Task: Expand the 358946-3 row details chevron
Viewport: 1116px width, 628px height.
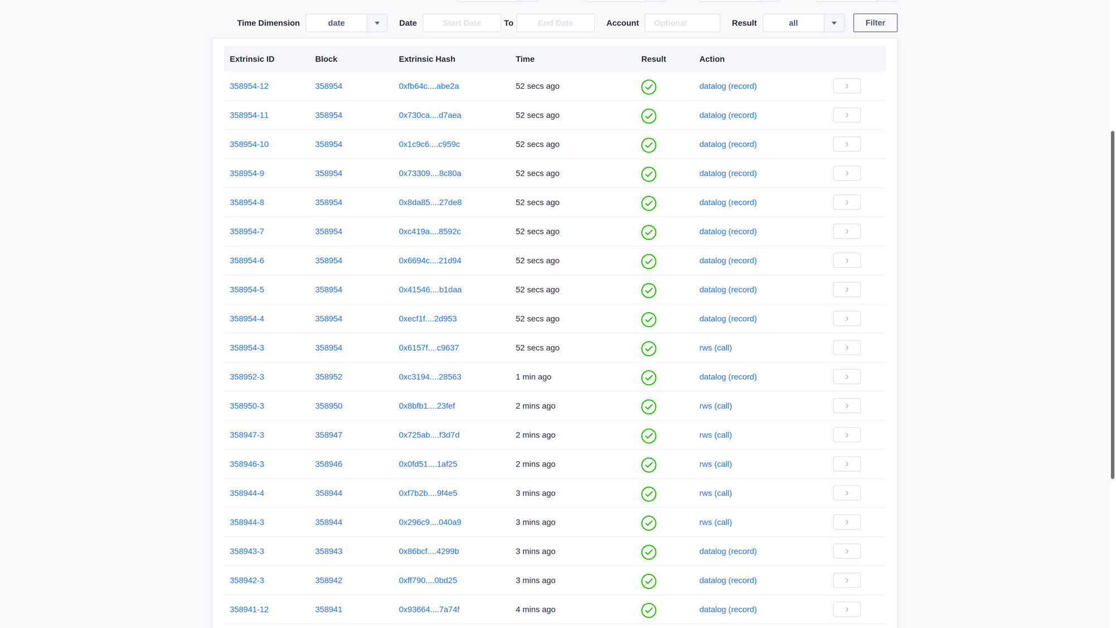Action: coord(846,463)
